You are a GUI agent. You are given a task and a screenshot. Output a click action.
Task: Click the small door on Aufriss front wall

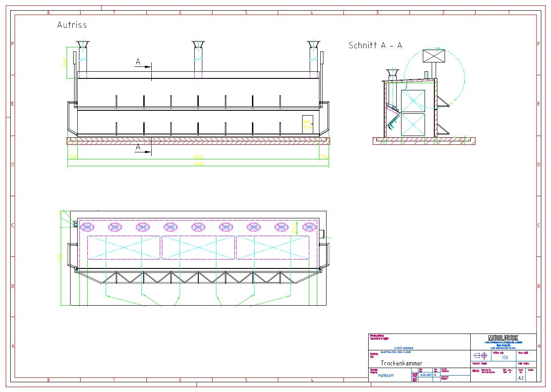307,124
